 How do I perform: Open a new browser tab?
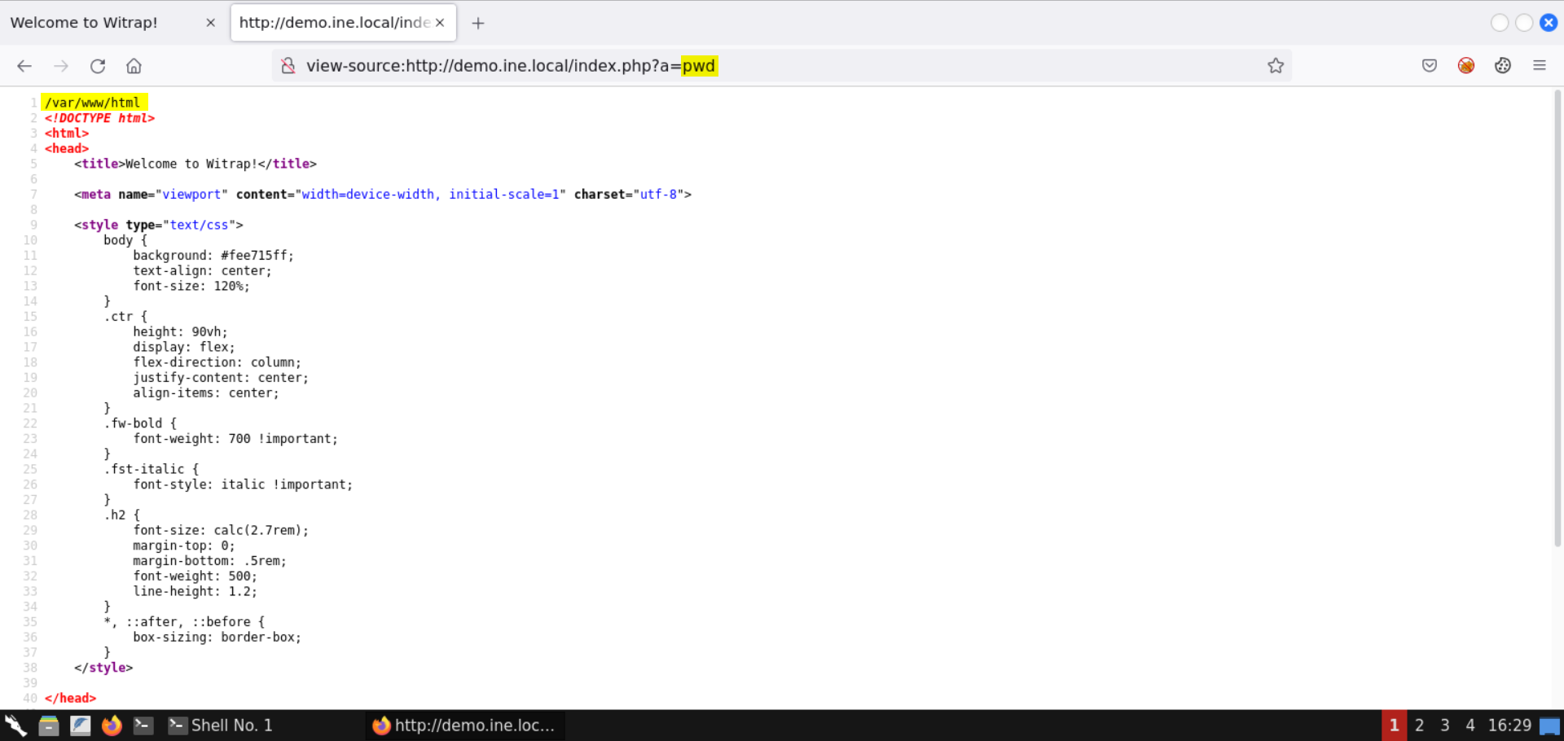pyautogui.click(x=478, y=23)
